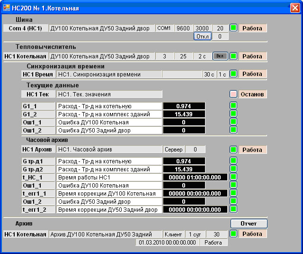Image resolution: width=303 pixels, height=254 pixels.
Task: Click the 2 с interval field
Action: [202, 56]
